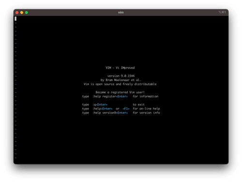Click the vim title in the title bar
The height and width of the screenshot is (182, 242).
pyautogui.click(x=121, y=13)
